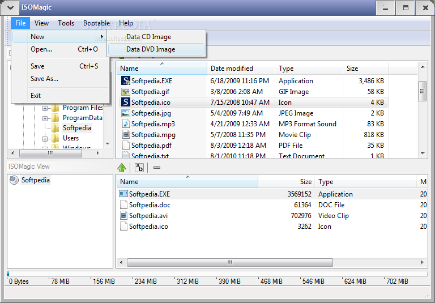The height and width of the screenshot is (303, 435).
Task: Click the ISO list horizontal scrollbar thumb
Action: point(230,262)
